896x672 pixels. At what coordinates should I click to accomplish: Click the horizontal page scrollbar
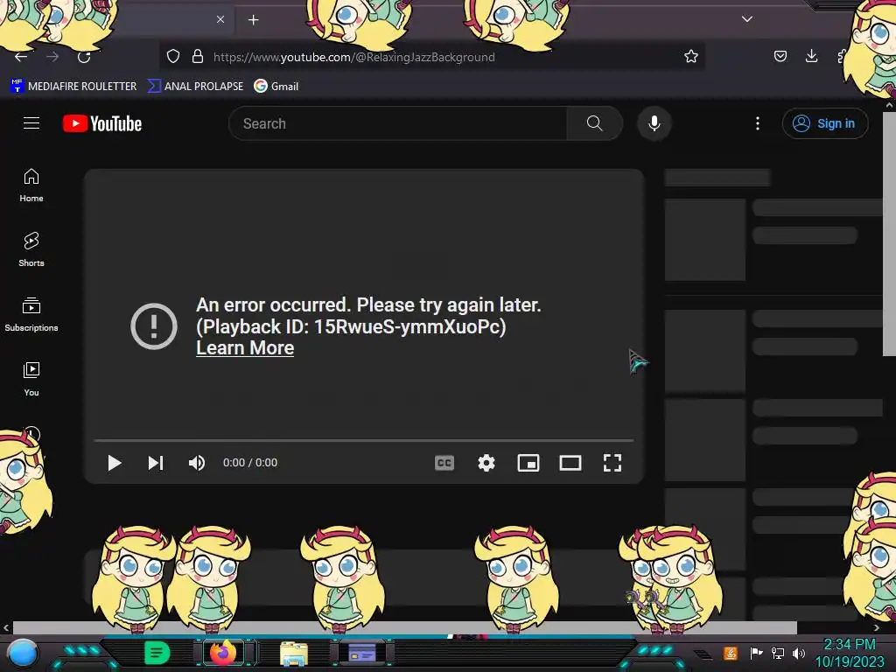coord(404,627)
